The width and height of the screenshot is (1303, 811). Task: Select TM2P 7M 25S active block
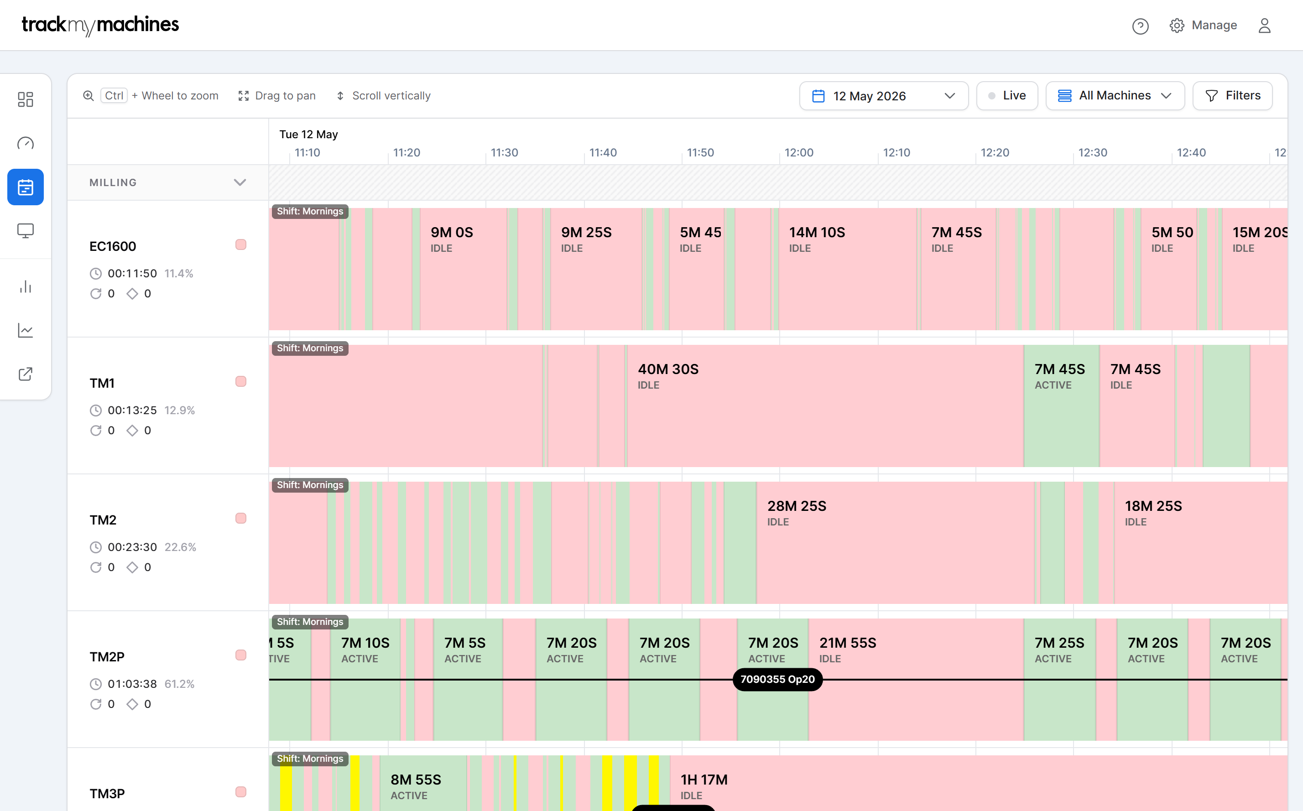click(x=1059, y=679)
